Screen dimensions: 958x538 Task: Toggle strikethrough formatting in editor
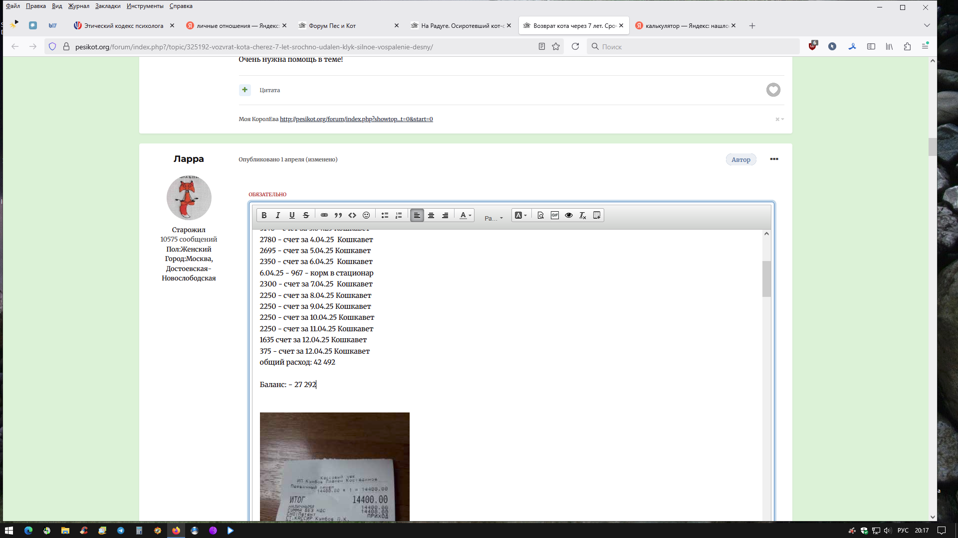pyautogui.click(x=306, y=215)
